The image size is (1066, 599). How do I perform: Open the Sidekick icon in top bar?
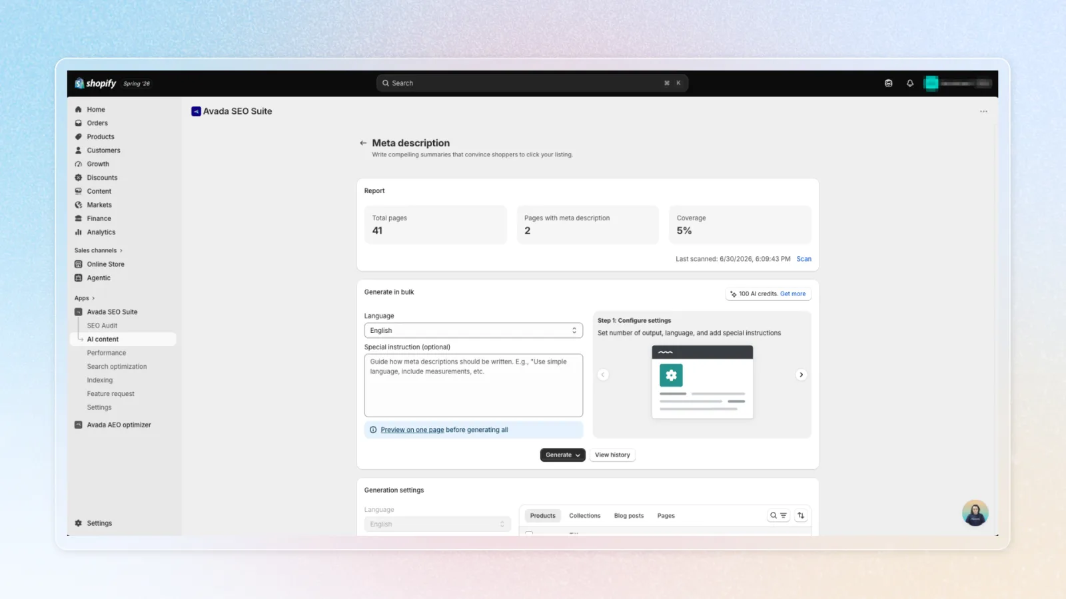coord(888,83)
